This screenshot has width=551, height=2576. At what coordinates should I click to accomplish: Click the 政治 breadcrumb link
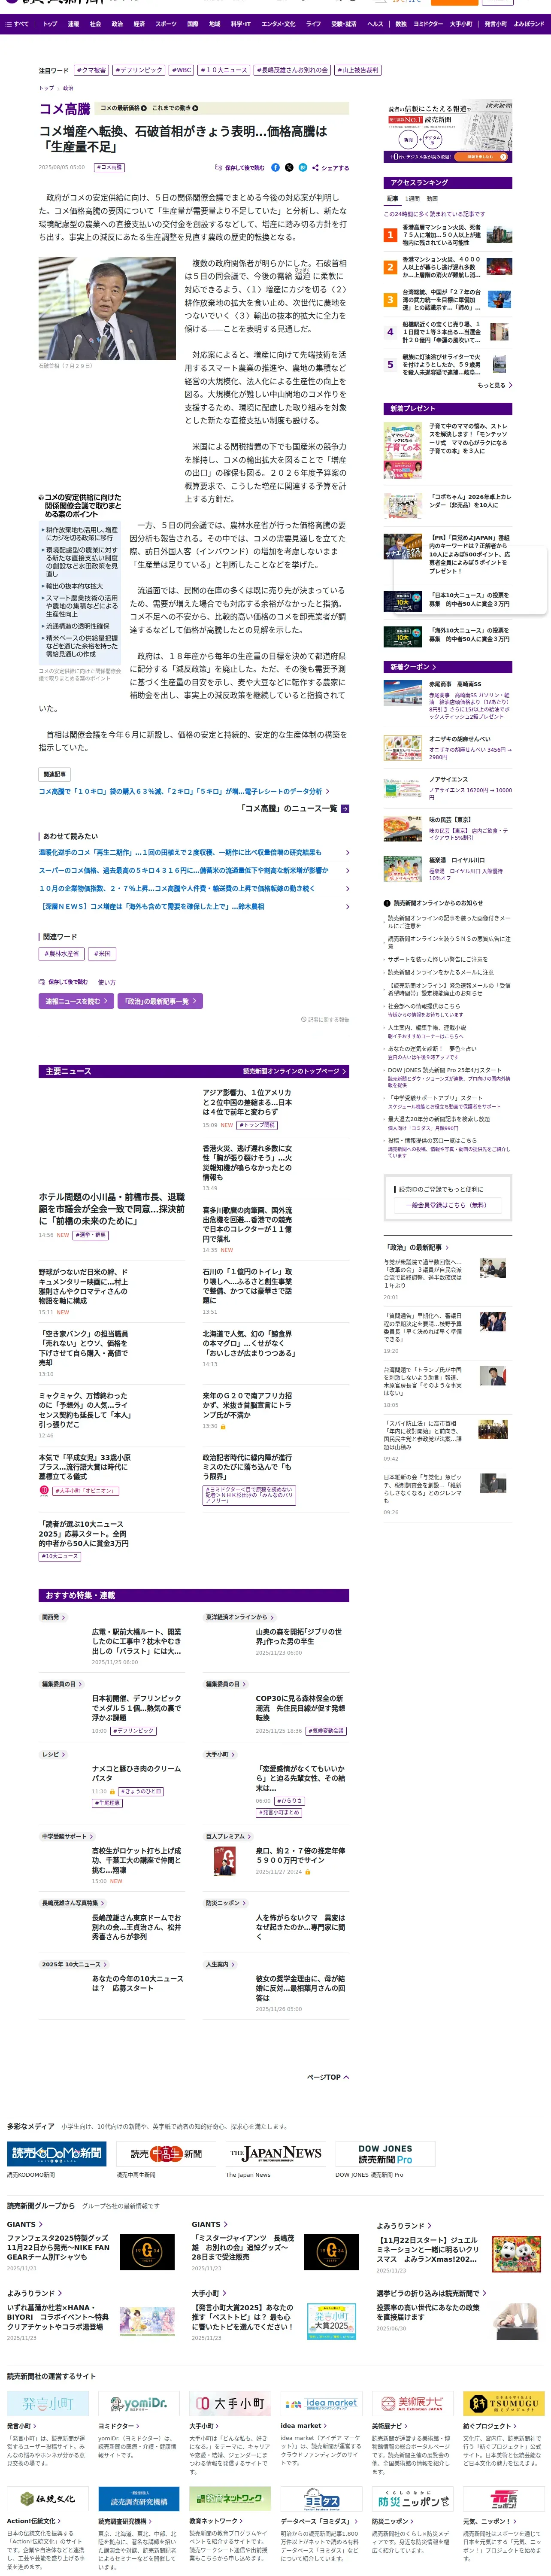tap(68, 88)
